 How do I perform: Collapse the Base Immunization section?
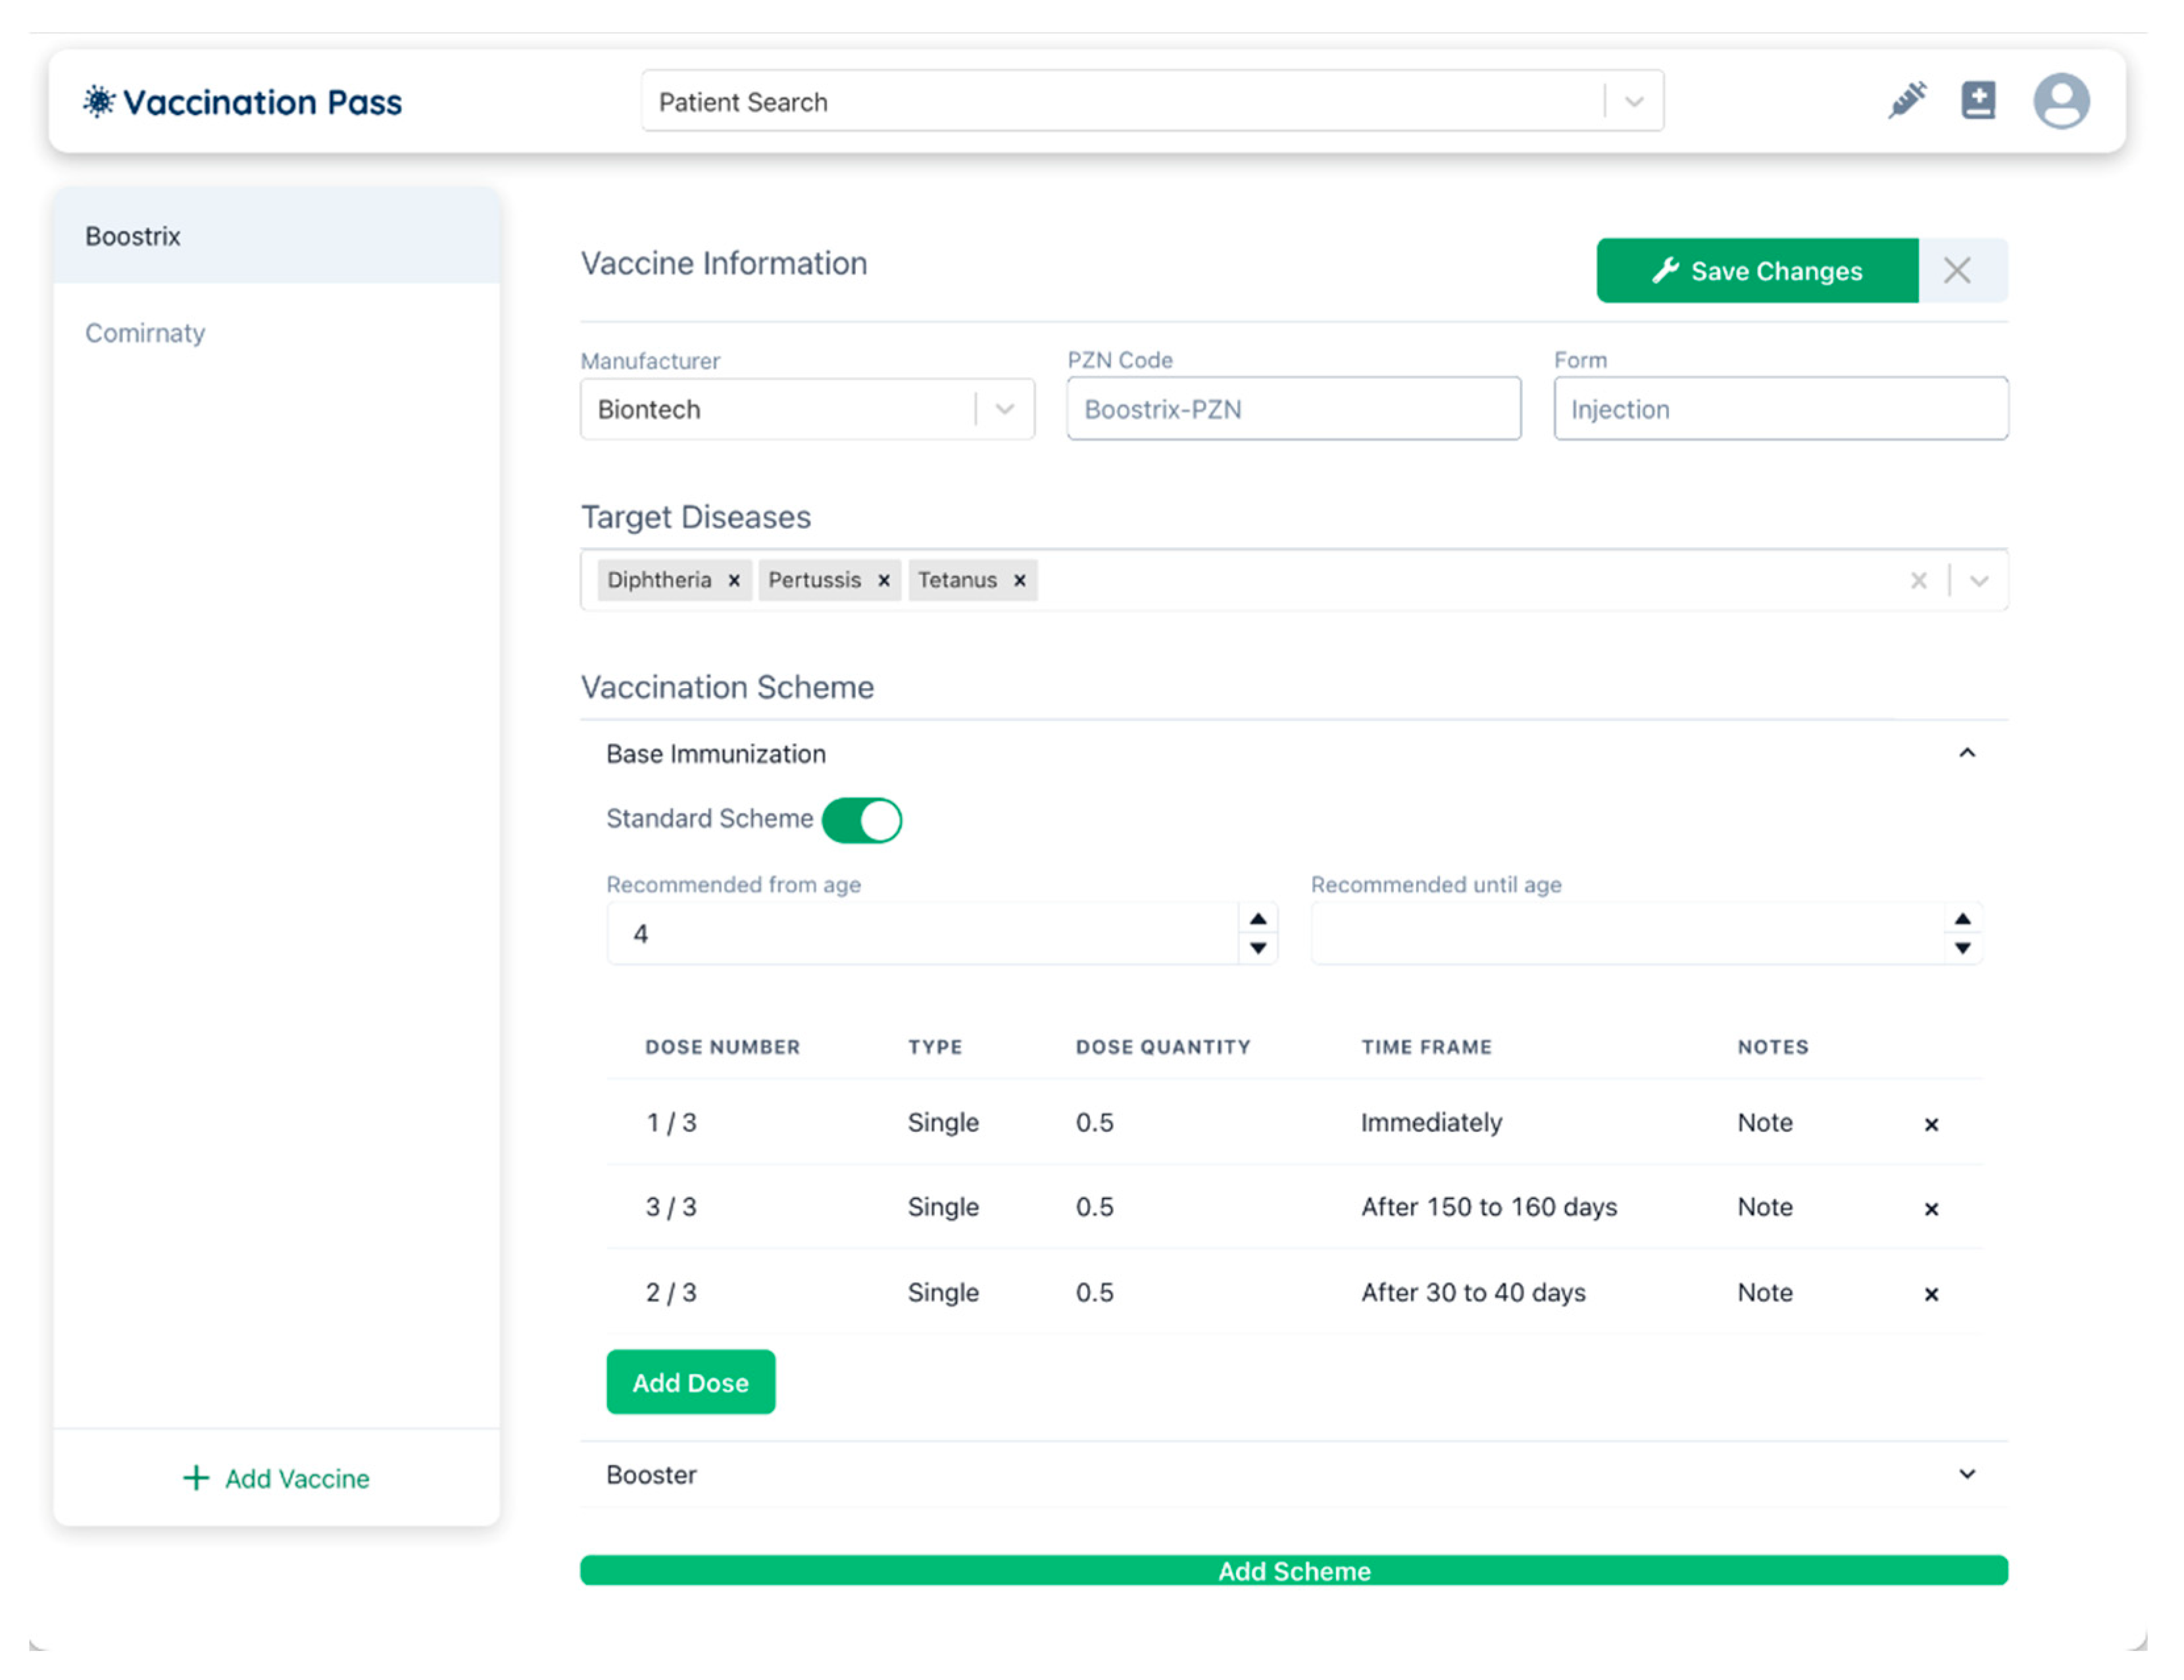tap(1966, 754)
